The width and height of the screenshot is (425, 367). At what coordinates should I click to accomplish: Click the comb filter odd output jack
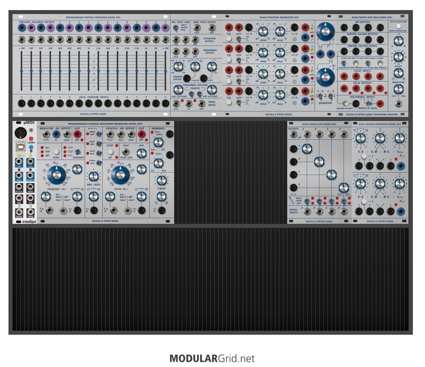[212, 27]
